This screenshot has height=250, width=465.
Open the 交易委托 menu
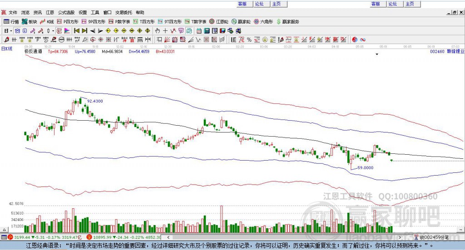point(124,12)
